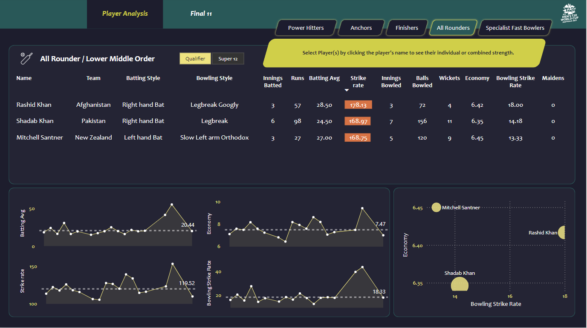The image size is (587, 328).
Task: Click the bowling strike rate value 13.33
Action: pos(515,138)
